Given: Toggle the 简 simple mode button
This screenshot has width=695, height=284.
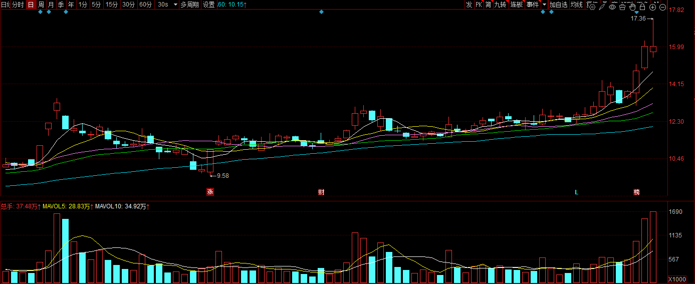Looking at the screenshot, I should click(x=488, y=5).
